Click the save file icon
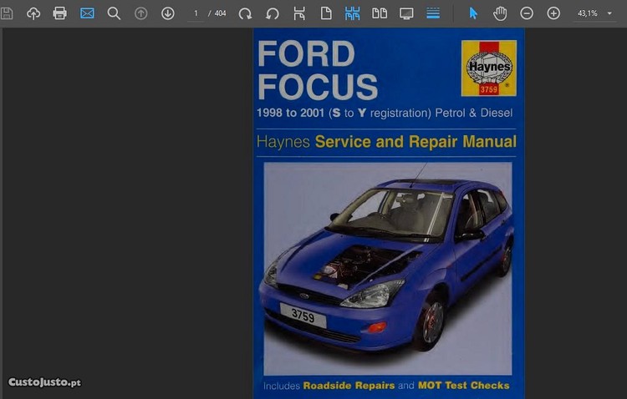 pos(8,13)
